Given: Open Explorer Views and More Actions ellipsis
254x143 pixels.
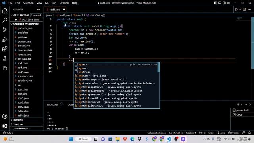Looking at the screenshot, I should tap(38, 10).
